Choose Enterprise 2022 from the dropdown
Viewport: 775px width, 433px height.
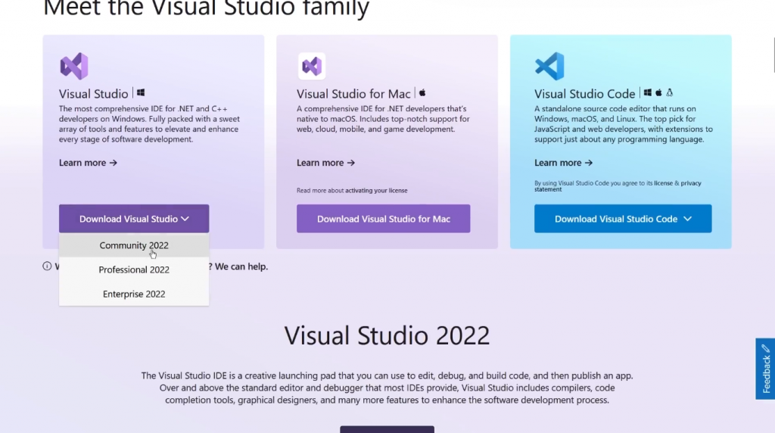pos(134,294)
